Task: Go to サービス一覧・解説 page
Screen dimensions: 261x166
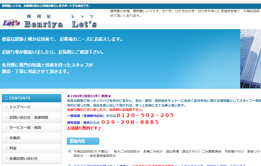Action: [25, 128]
